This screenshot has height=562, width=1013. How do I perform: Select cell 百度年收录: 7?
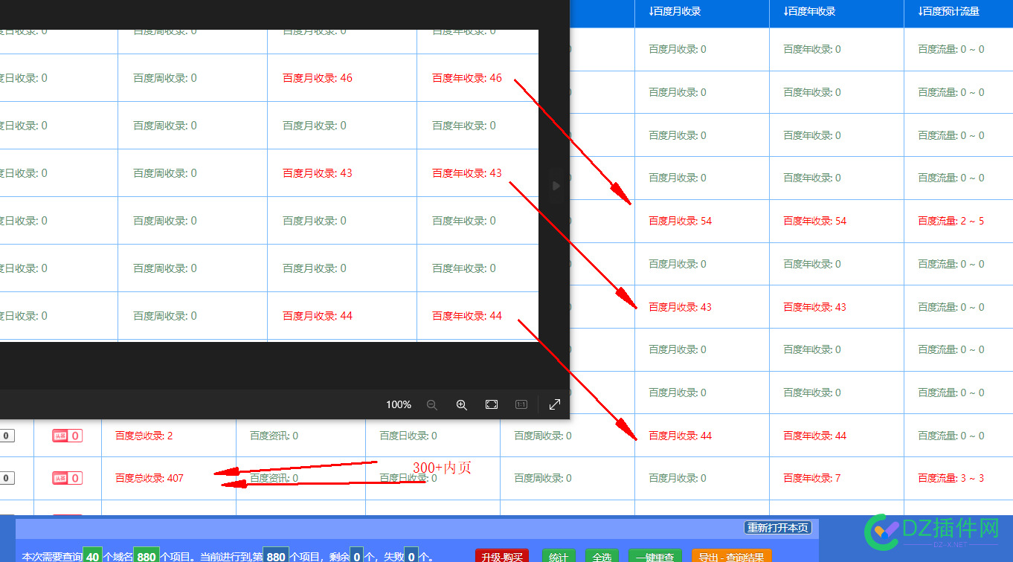tap(811, 478)
